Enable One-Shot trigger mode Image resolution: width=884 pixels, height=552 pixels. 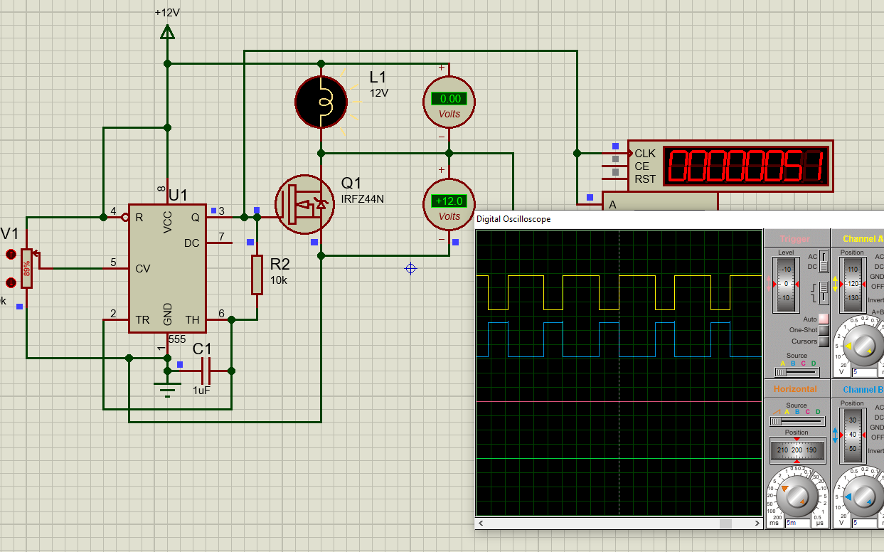pos(824,330)
